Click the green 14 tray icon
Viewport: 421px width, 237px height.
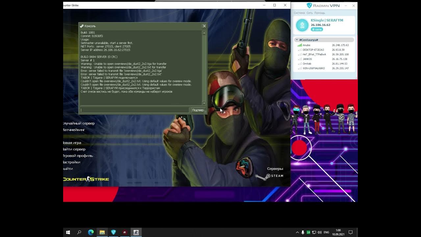point(309,232)
